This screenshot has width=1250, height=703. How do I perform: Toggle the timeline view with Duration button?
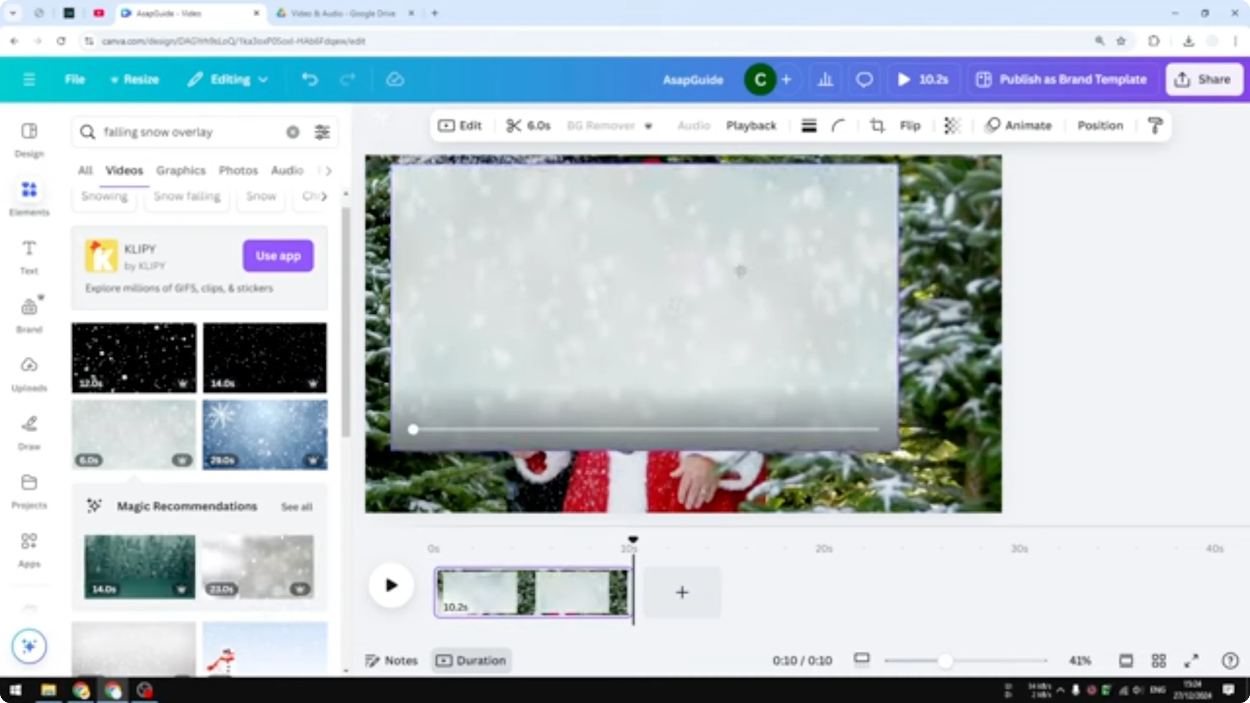click(x=471, y=660)
